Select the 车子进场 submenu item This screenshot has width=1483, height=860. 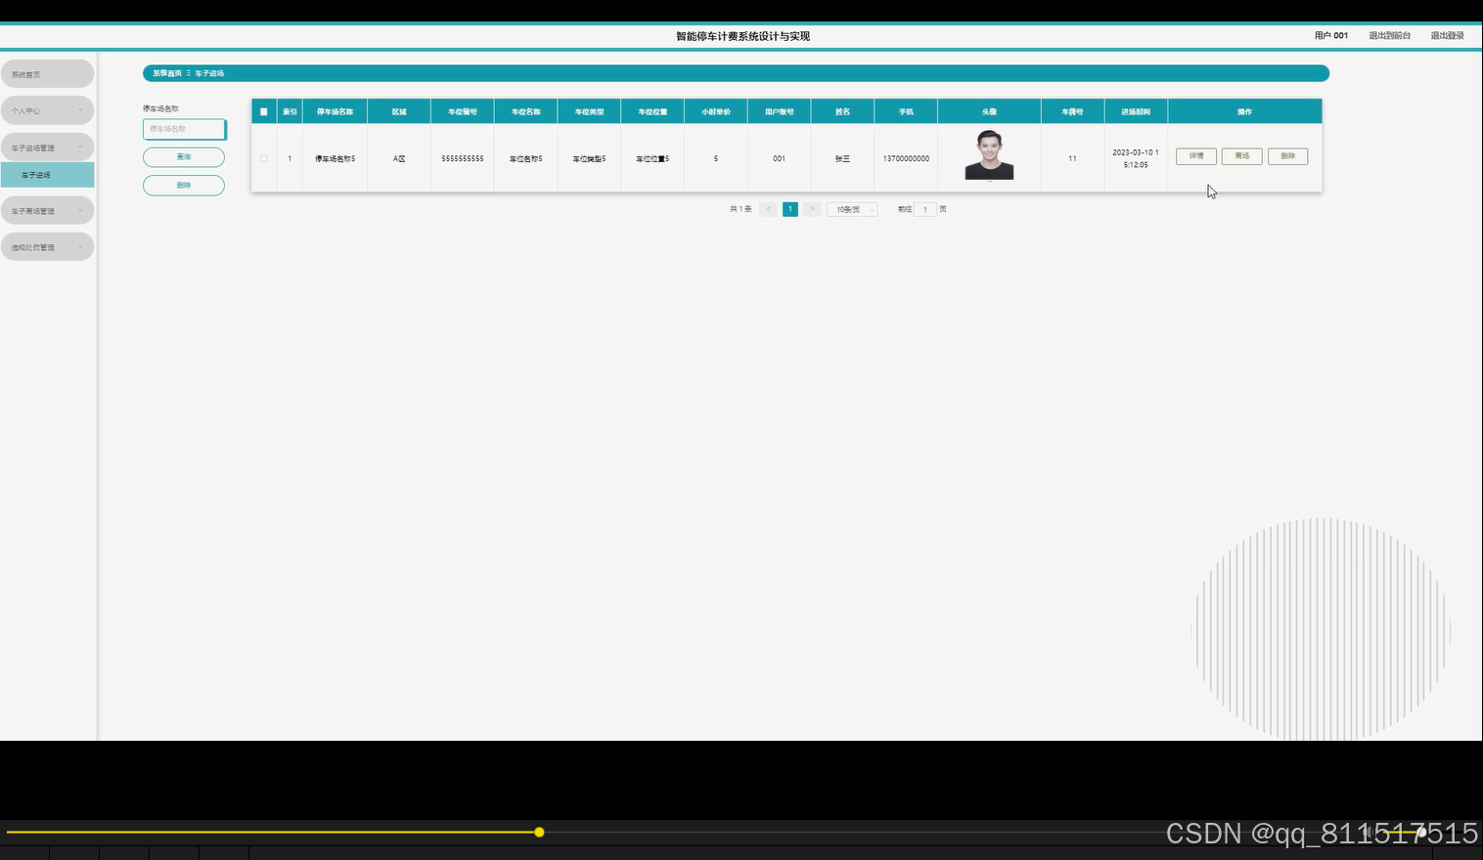47,175
